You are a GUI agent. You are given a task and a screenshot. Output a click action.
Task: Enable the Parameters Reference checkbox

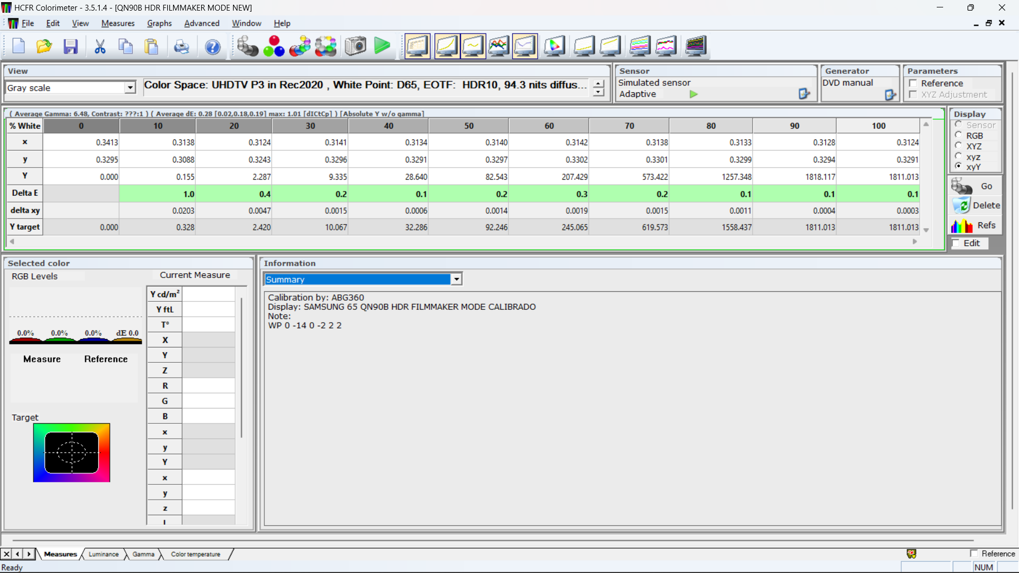pyautogui.click(x=913, y=83)
